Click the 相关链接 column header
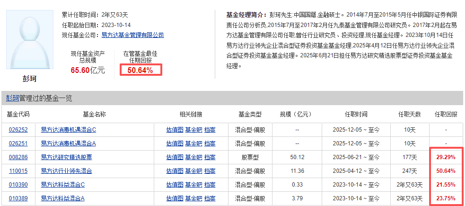This screenshot has width=466, height=206. [191, 114]
